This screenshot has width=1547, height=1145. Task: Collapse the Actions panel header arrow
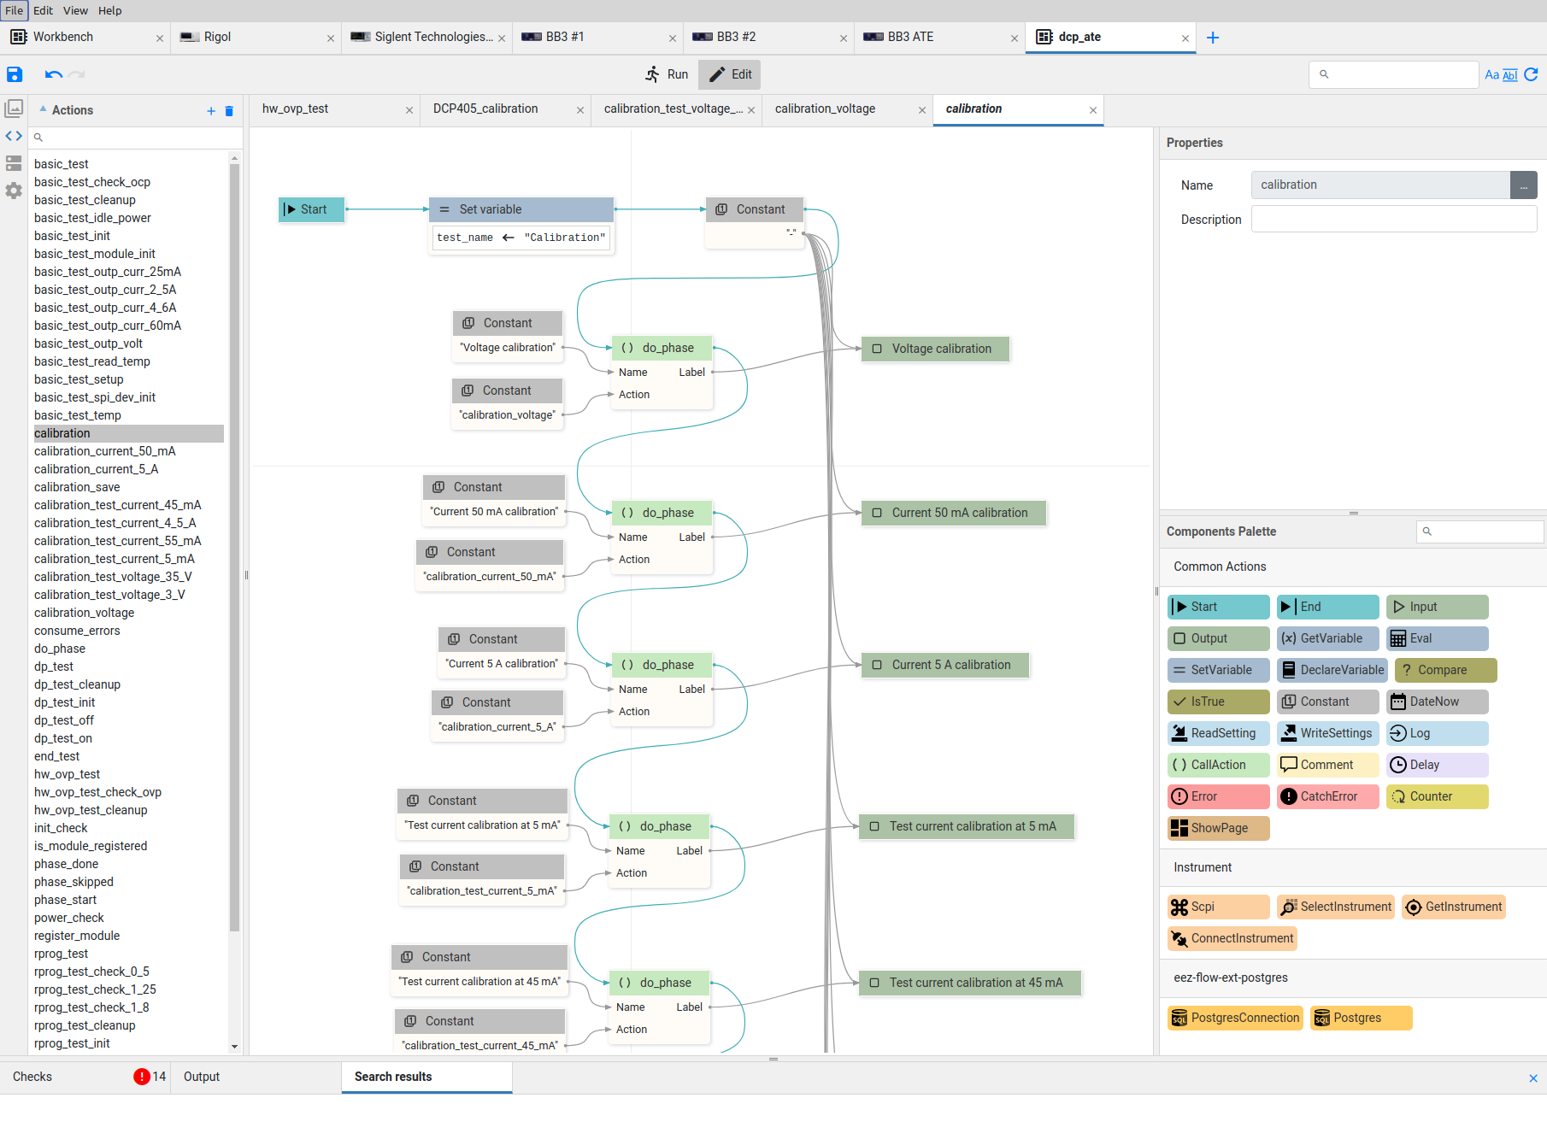[x=43, y=109]
